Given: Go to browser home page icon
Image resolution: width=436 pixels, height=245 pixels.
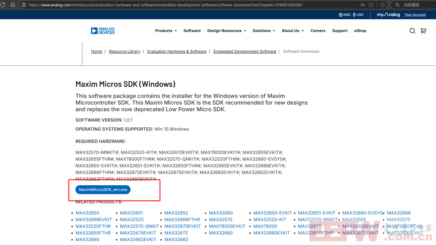Looking at the screenshot, I should click(x=13, y=5).
